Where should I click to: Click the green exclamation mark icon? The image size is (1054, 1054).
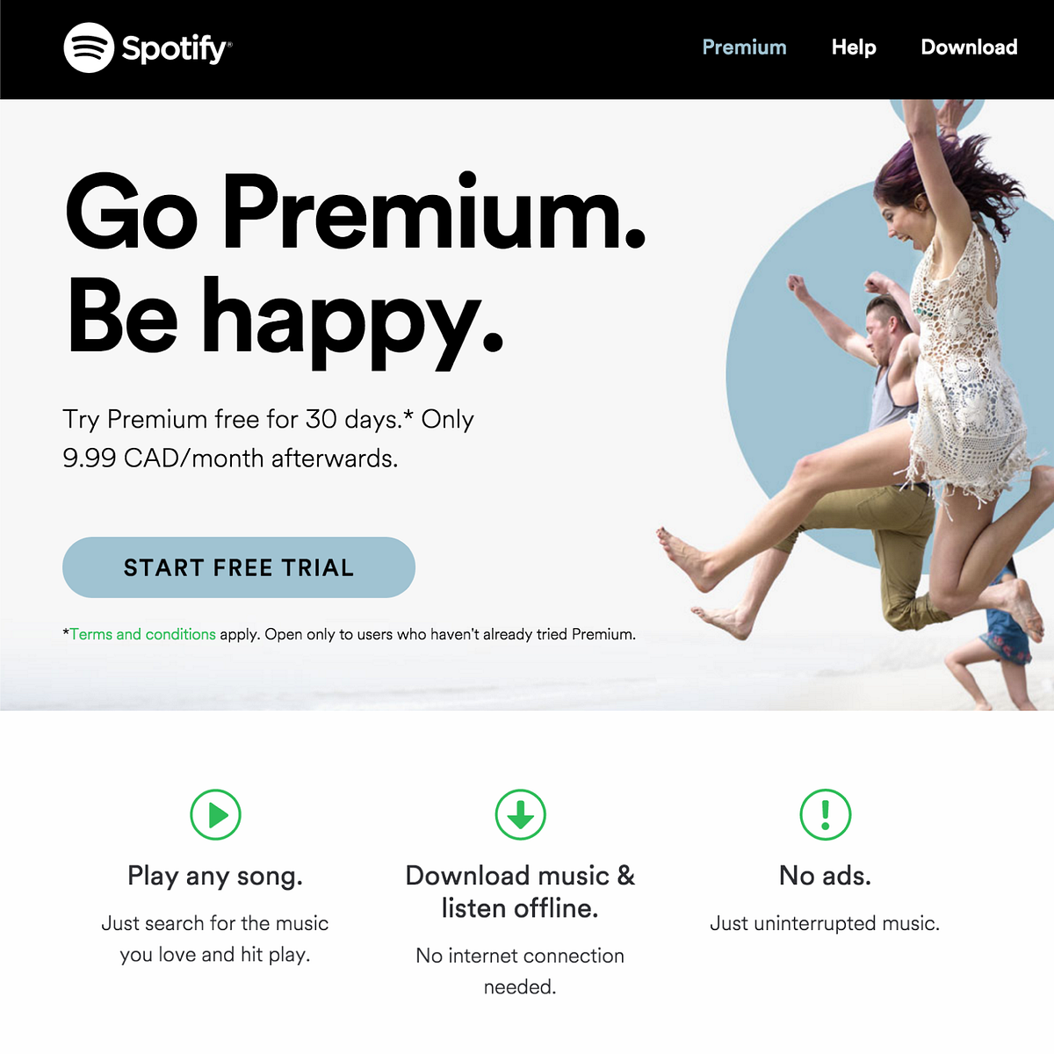(x=826, y=815)
